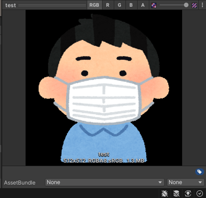Click the auto generate lighting icon
Image resolution: width=206 pixels, height=198 pixels.
tap(188, 193)
